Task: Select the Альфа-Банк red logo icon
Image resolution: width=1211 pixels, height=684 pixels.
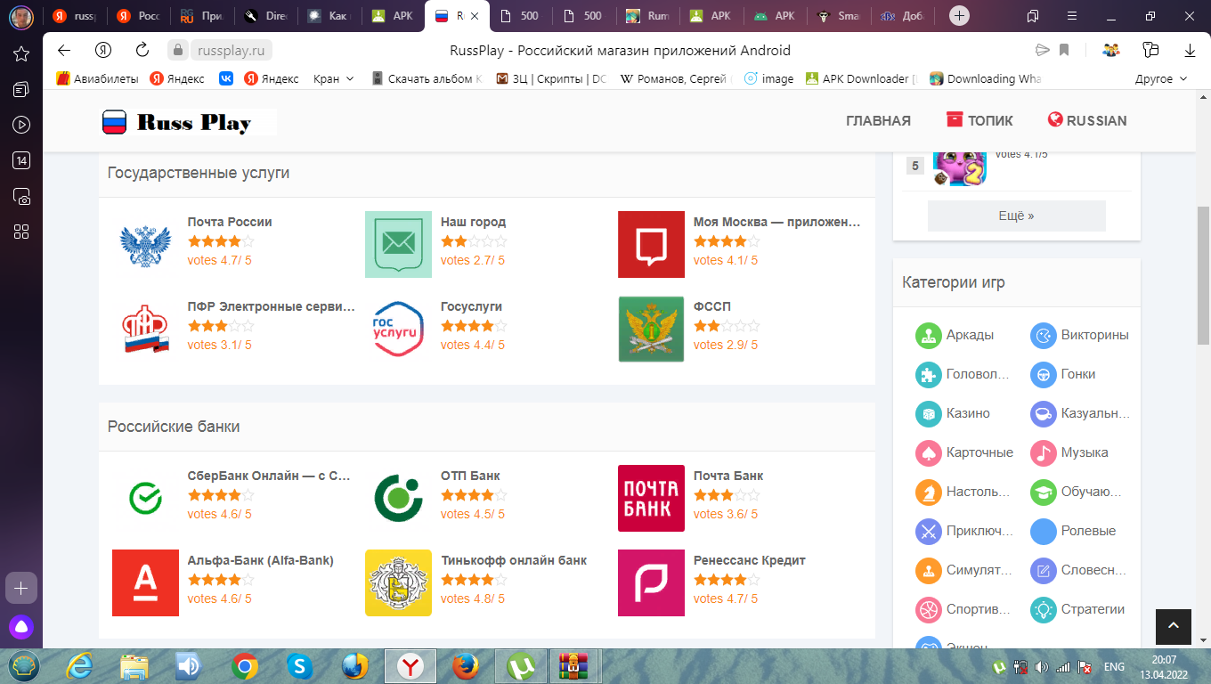Action: point(145,583)
